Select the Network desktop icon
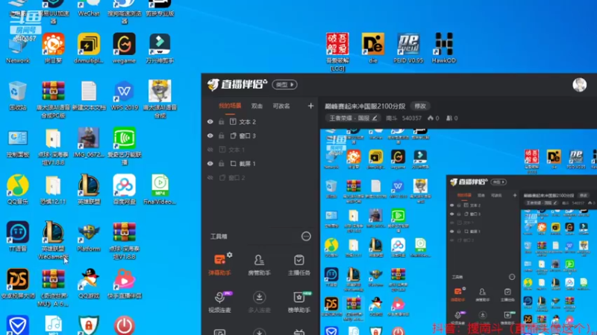This screenshot has height=335, width=597. pyautogui.click(x=17, y=49)
